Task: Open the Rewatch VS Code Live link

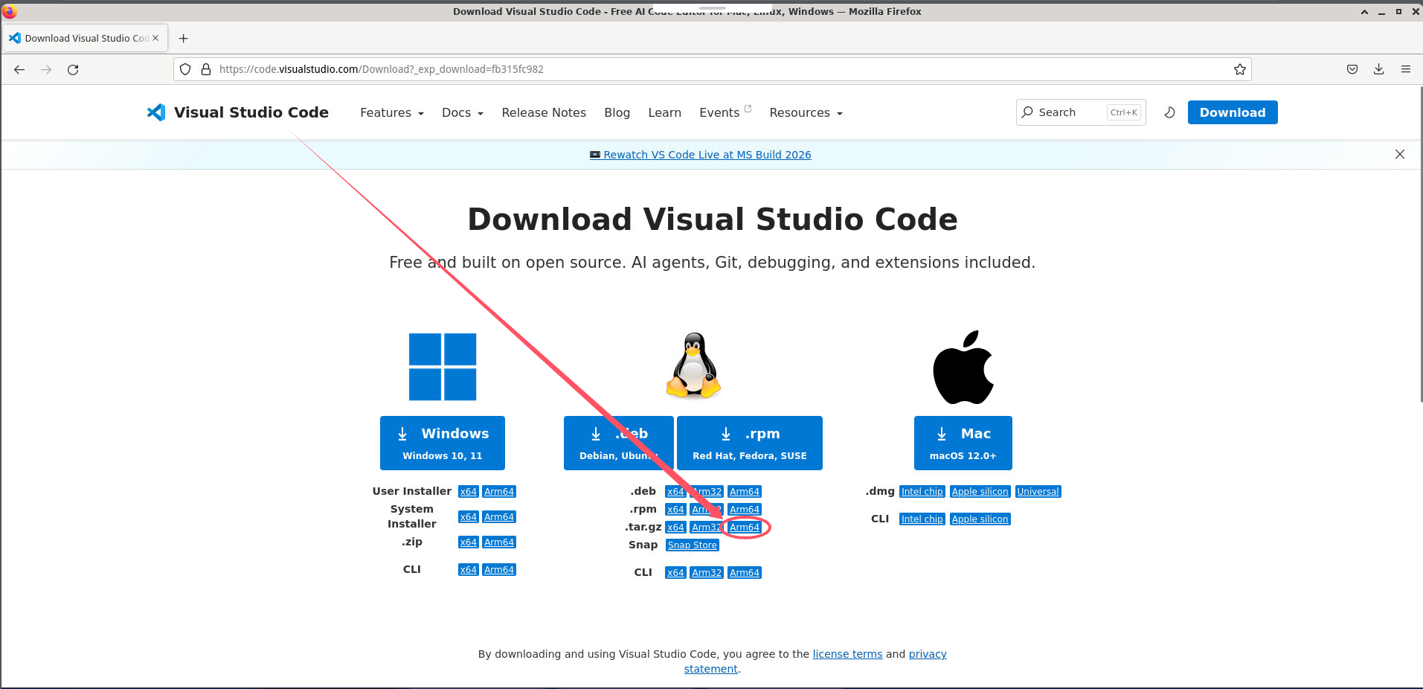Action: pyautogui.click(x=701, y=155)
